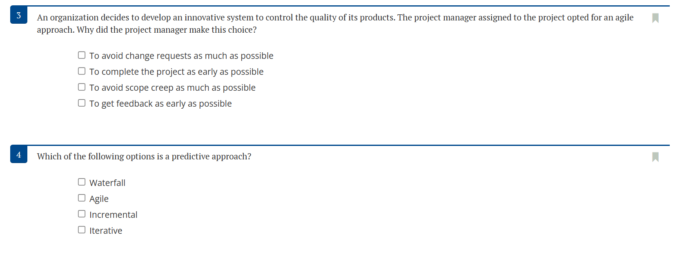
Task: Select the Iterative checkbox
Action: [82, 229]
